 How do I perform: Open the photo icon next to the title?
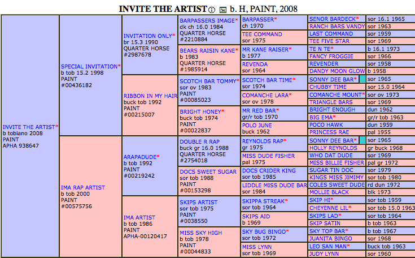(x=222, y=10)
